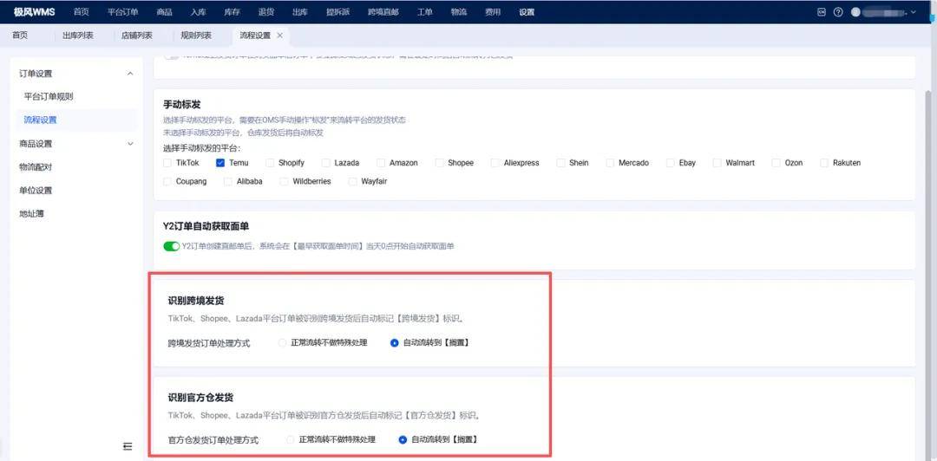Uncheck the Temu platform checkbox

tap(220, 162)
